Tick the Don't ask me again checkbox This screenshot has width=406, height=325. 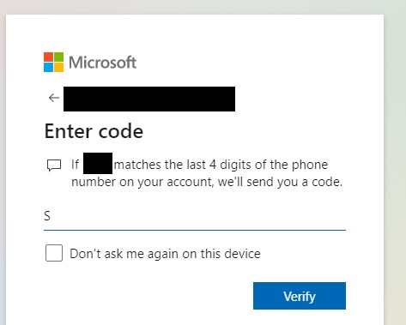click(54, 253)
